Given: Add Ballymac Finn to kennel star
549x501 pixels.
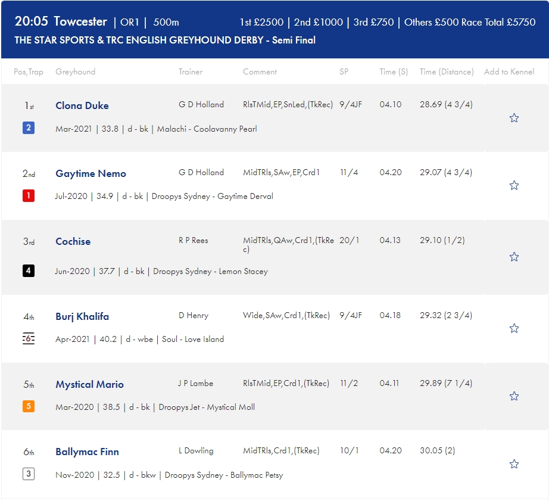Looking at the screenshot, I should [514, 464].
